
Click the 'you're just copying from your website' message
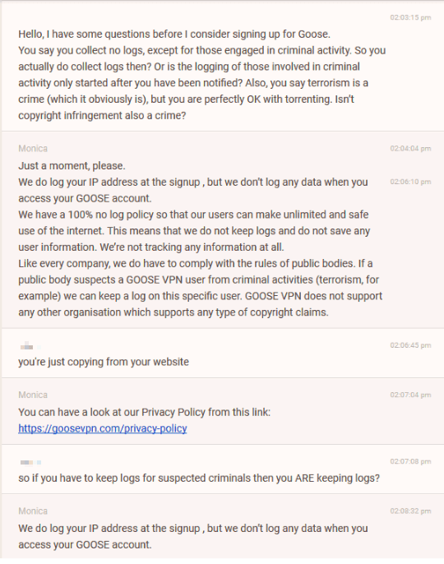click(x=104, y=362)
